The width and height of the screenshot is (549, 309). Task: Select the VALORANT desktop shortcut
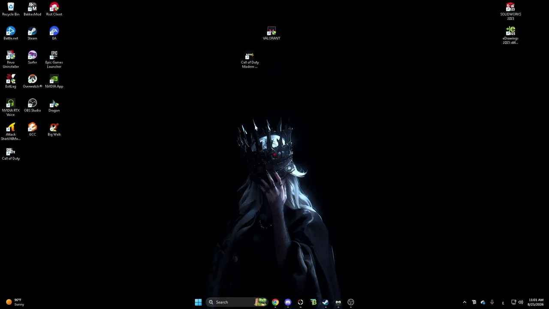coord(271,33)
